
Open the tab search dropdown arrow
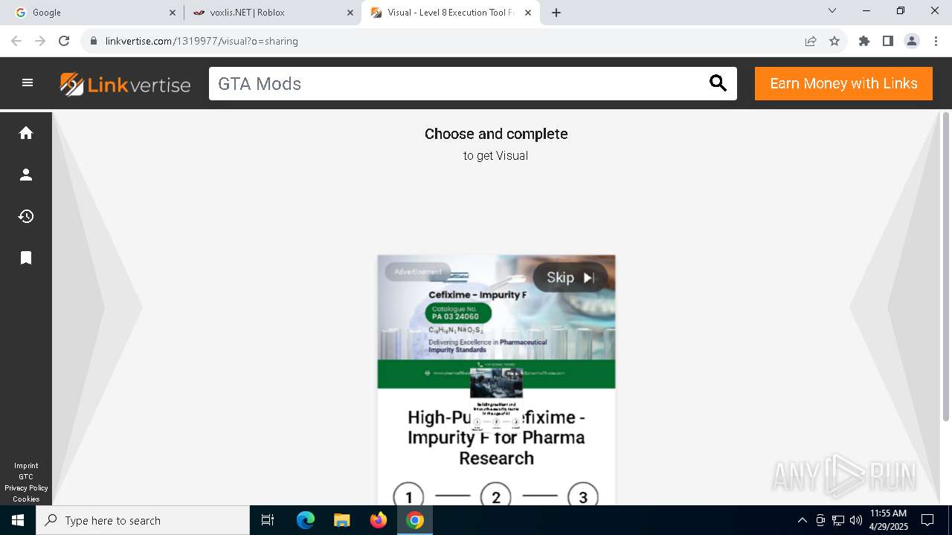coord(832,11)
